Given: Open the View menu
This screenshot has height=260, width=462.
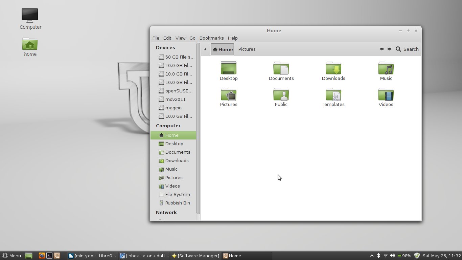Looking at the screenshot, I should (180, 38).
